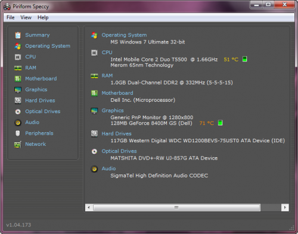
Task: Click the 71 °C GPU temperature value
Action: click(x=207, y=123)
